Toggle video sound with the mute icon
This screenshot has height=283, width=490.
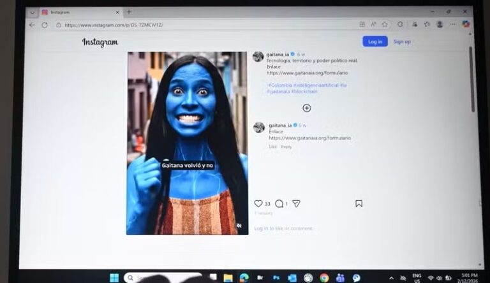pos(239,225)
